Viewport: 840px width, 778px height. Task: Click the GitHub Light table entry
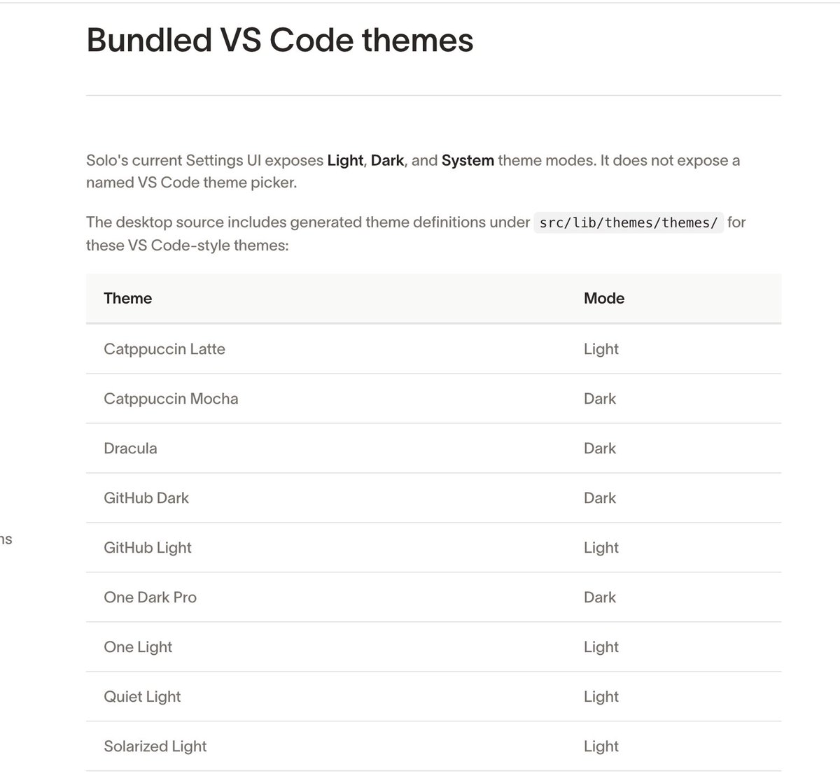[x=148, y=547]
